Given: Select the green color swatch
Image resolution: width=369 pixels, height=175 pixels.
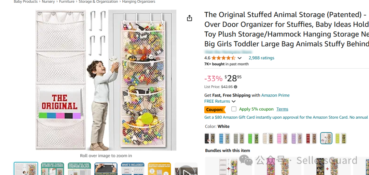Looking at the screenshot, I should [253, 138].
